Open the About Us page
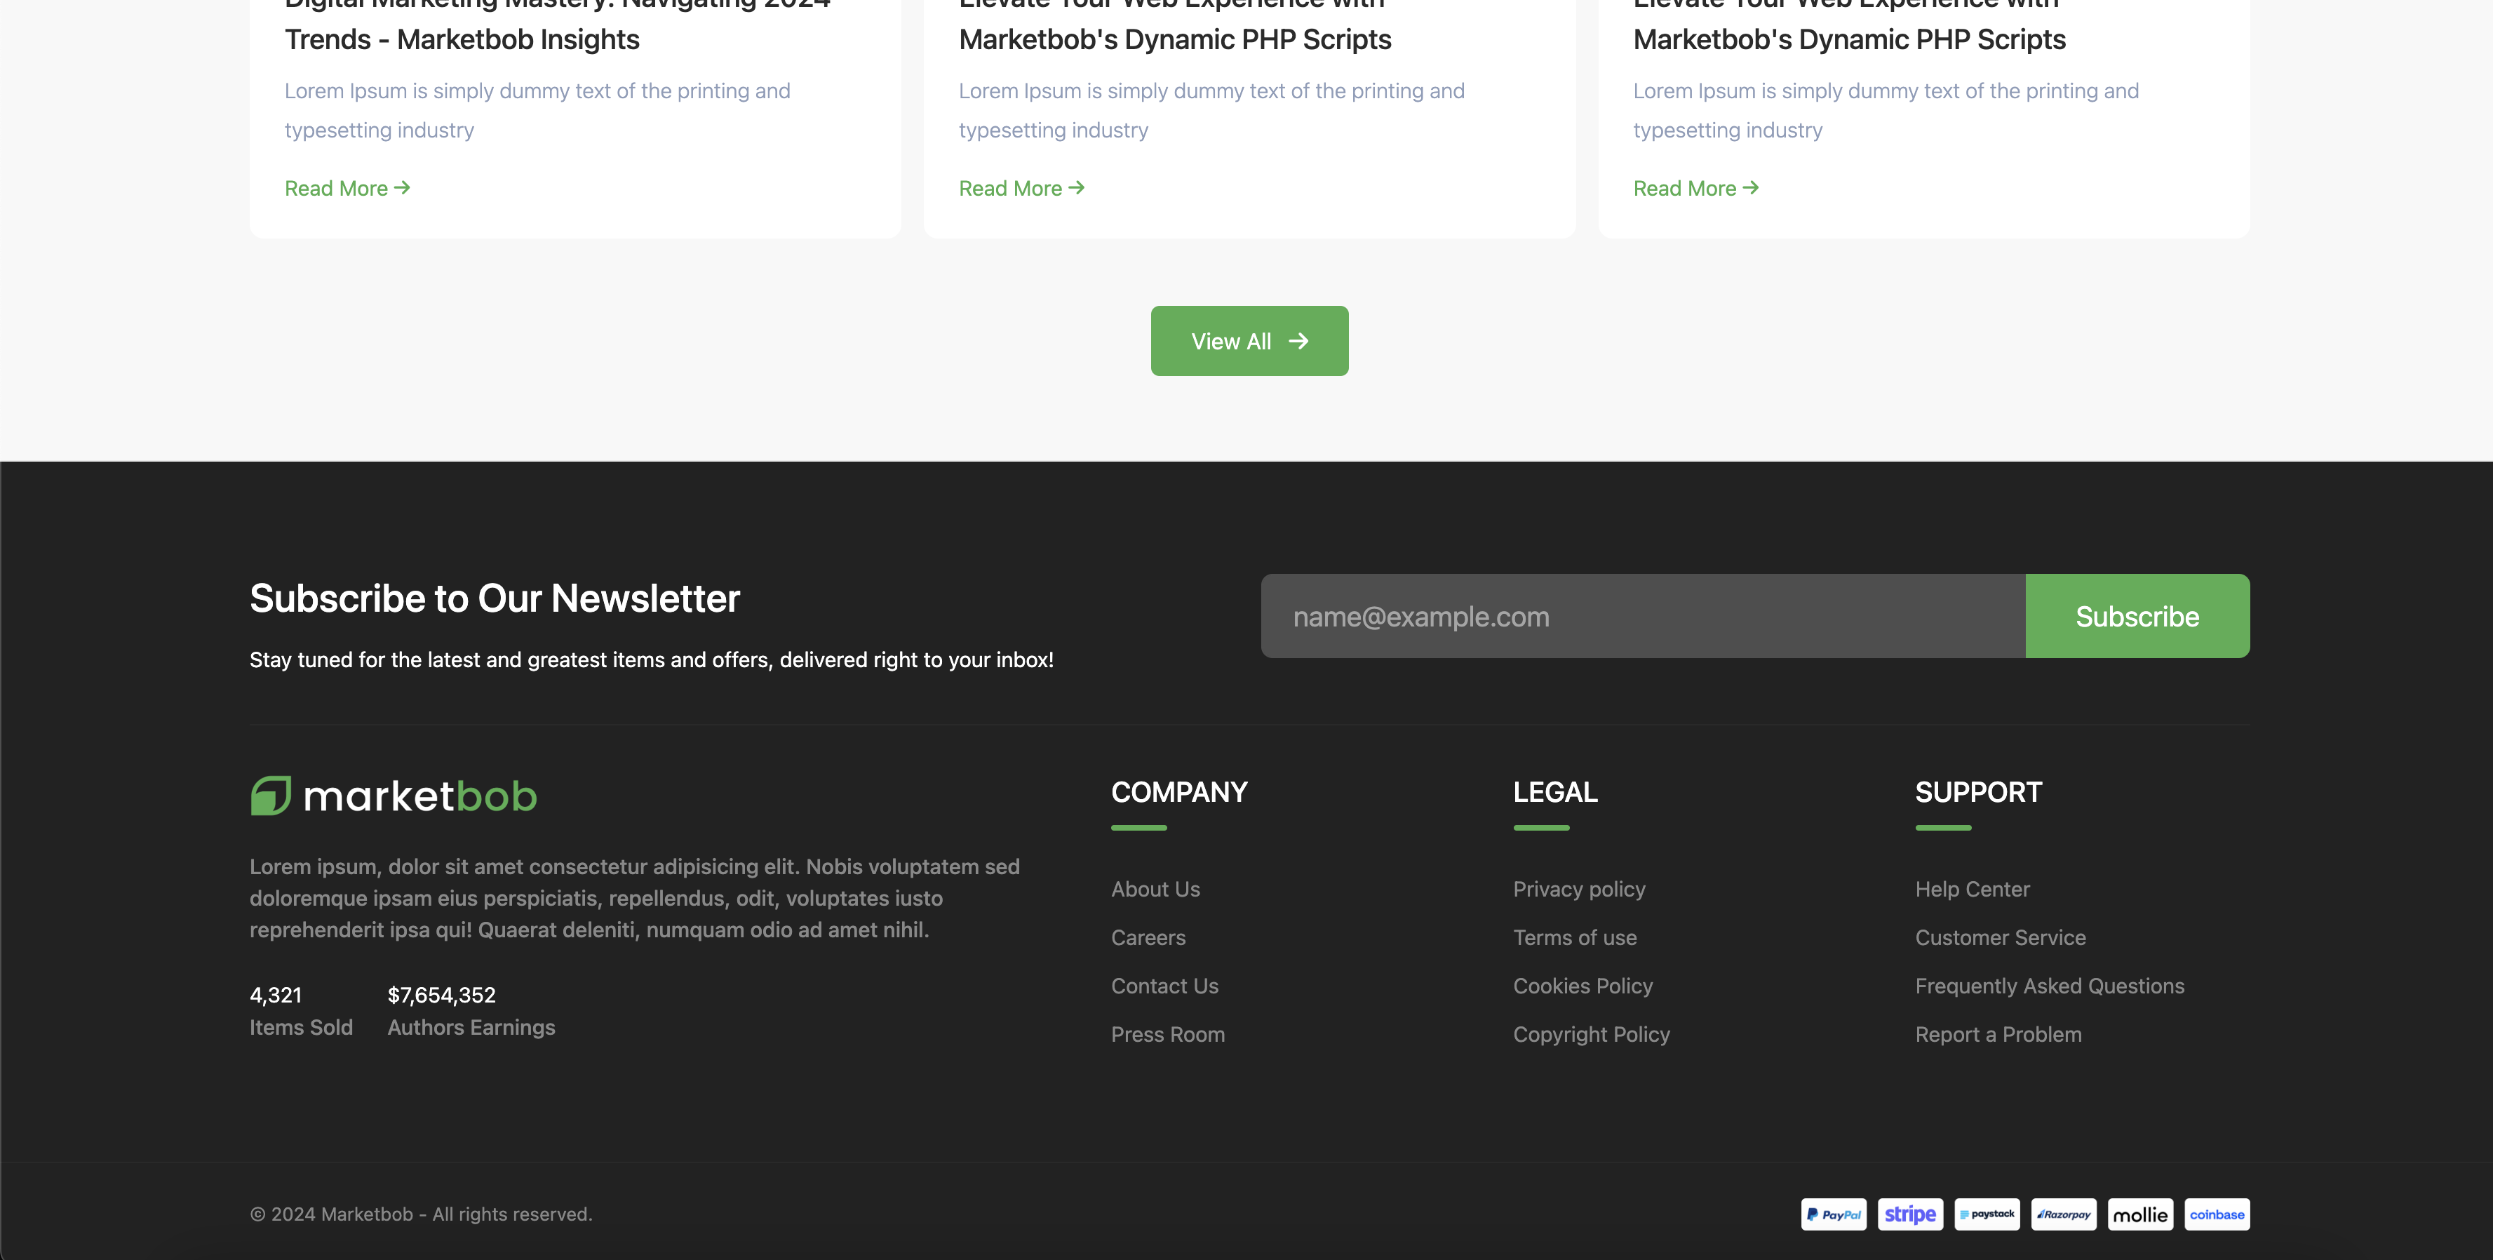The width and height of the screenshot is (2493, 1260). point(1155,888)
